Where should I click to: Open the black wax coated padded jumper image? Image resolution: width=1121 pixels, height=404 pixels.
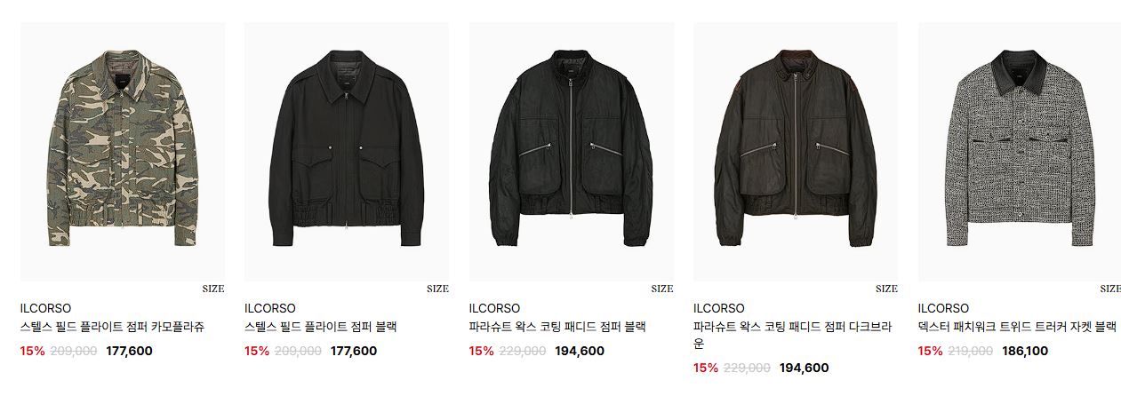(572, 152)
